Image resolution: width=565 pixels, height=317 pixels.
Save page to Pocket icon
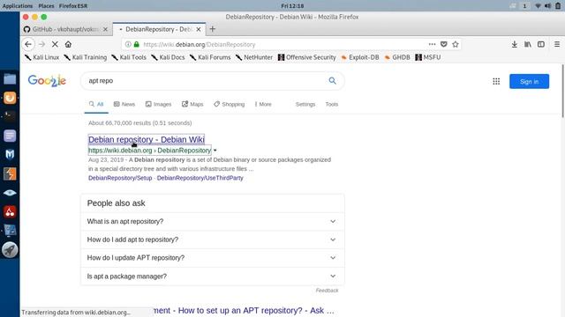(444, 44)
